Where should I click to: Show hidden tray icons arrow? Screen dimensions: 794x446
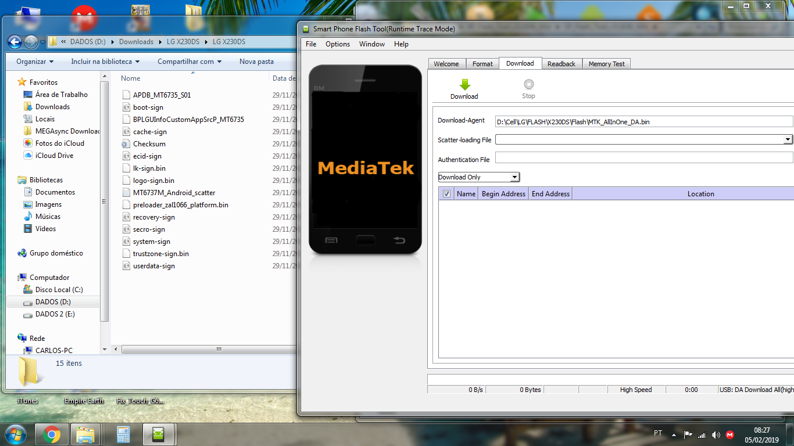674,434
